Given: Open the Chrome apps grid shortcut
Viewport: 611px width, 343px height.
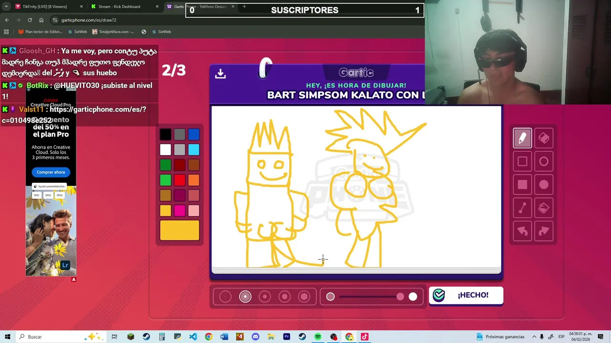Looking at the screenshot, I should (6, 32).
